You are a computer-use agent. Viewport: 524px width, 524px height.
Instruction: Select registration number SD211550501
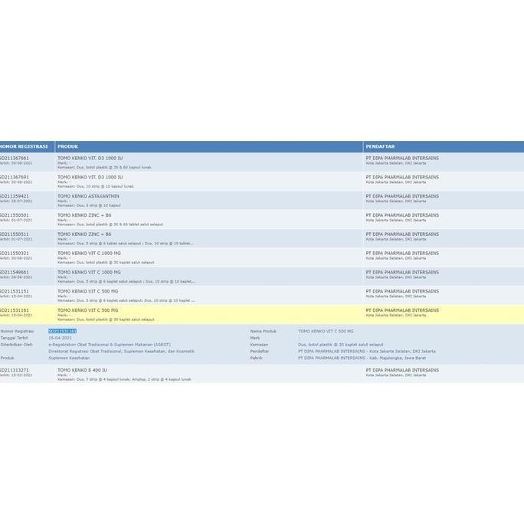pos(15,215)
